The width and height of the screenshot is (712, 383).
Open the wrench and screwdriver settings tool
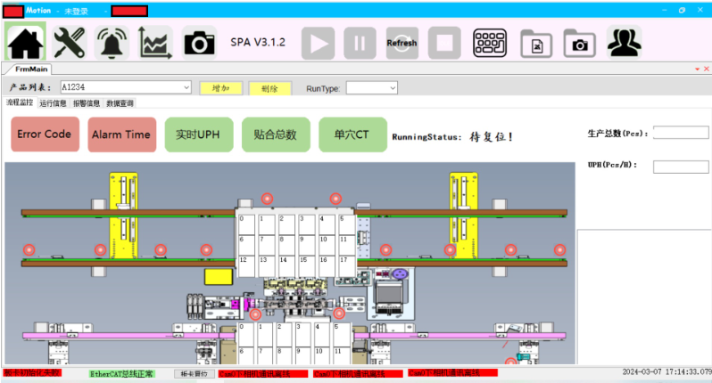point(69,42)
